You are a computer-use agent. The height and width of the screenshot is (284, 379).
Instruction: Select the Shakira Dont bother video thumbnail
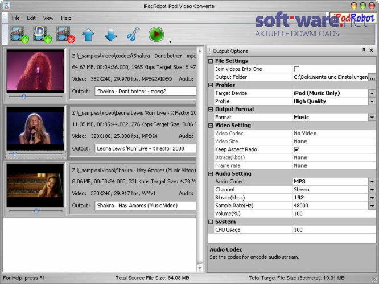[x=35, y=72]
